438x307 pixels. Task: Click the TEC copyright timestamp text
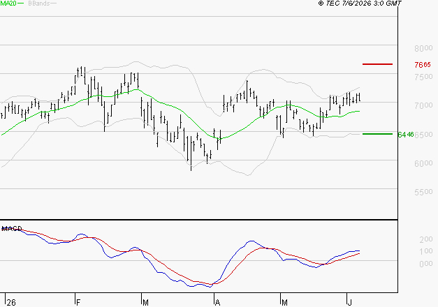pyautogui.click(x=360, y=3)
